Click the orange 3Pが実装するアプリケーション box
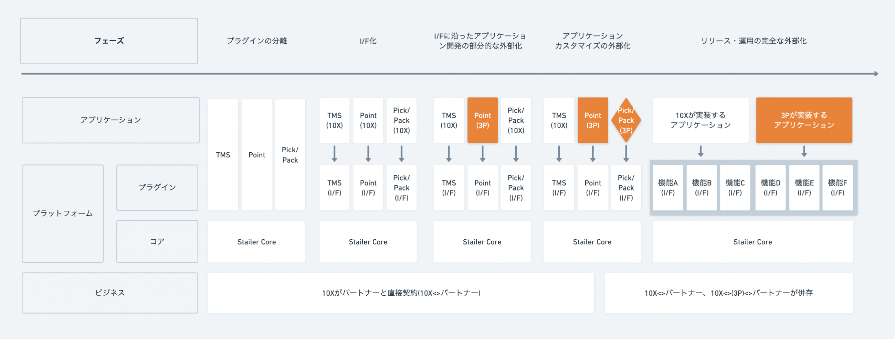 coord(804,120)
